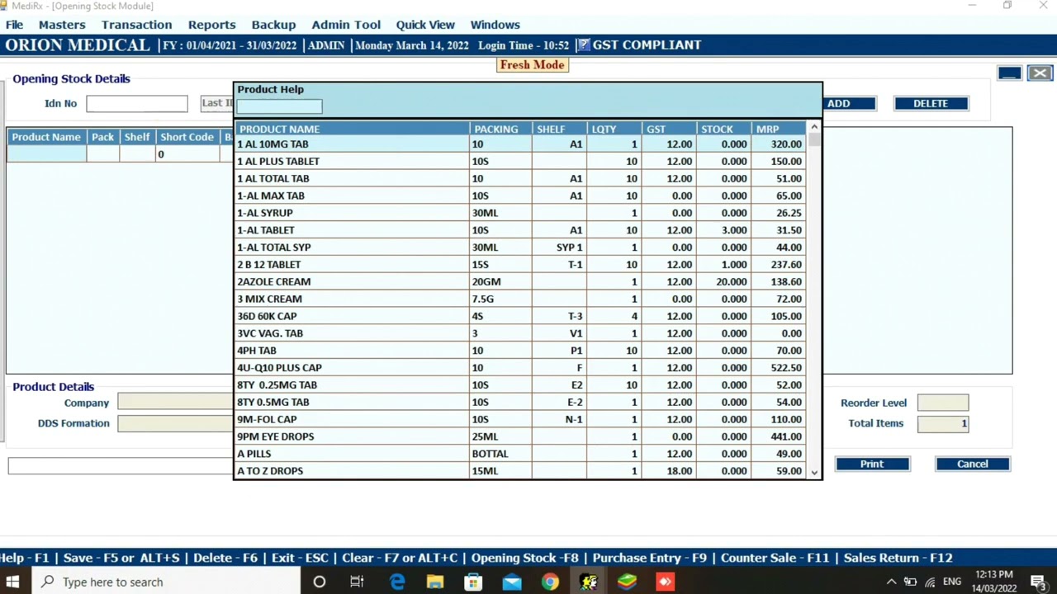Open Task View icon in taskbar

coord(357,582)
